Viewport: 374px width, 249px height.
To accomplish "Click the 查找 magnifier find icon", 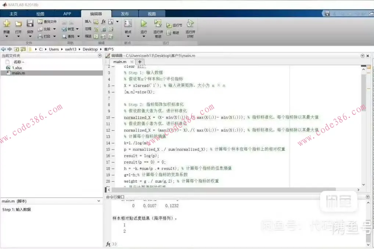I will pos(64,36).
